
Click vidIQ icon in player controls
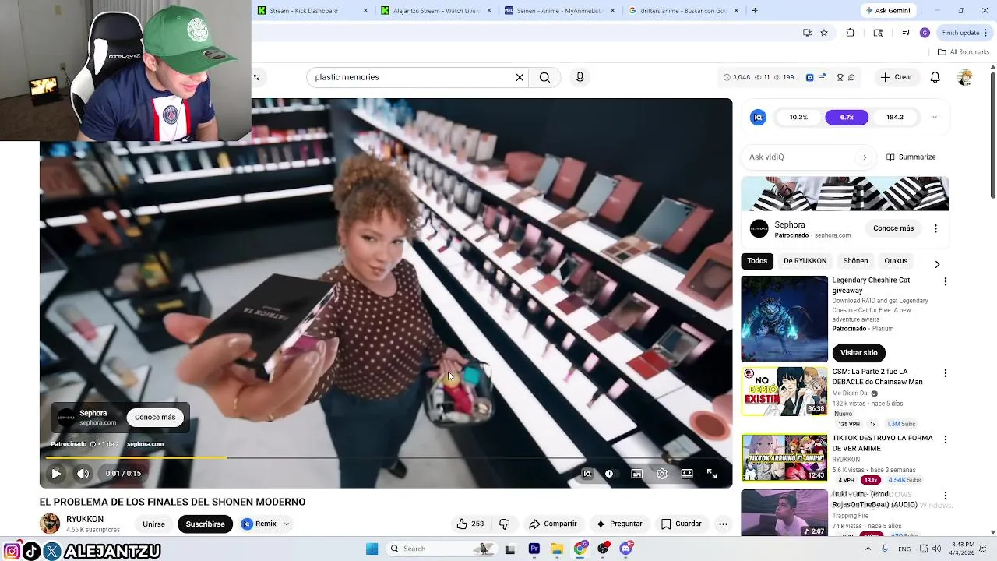[587, 474]
